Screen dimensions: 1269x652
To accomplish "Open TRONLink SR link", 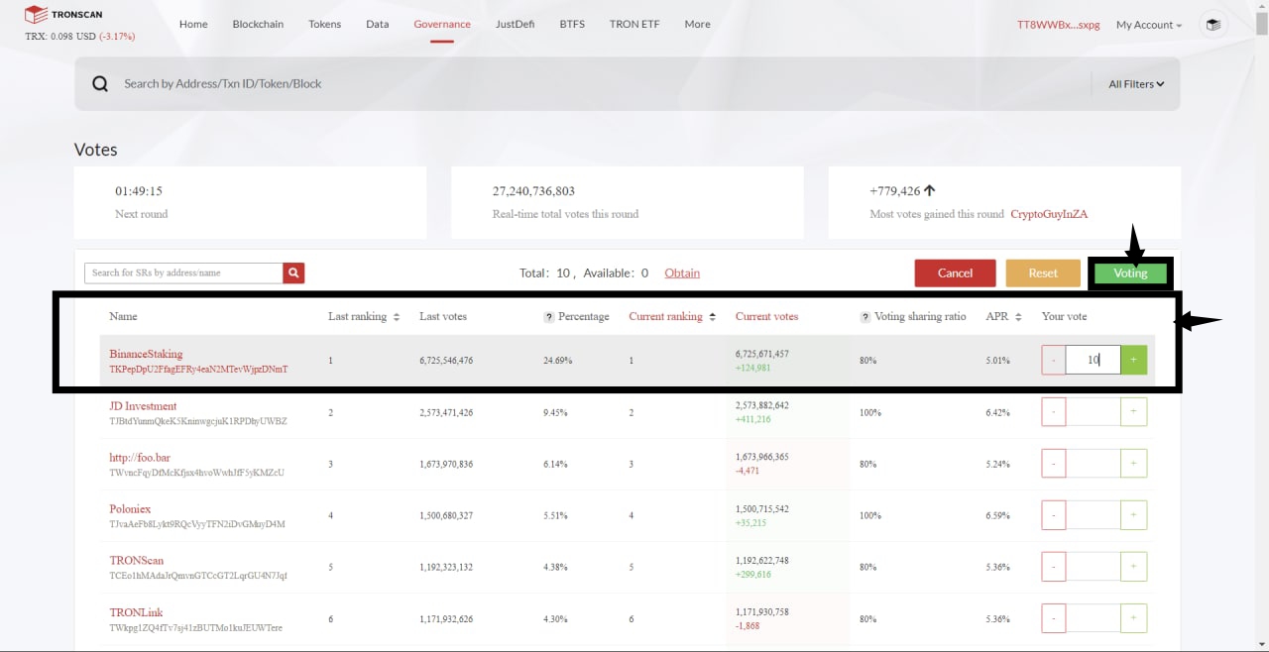I will click(x=136, y=612).
